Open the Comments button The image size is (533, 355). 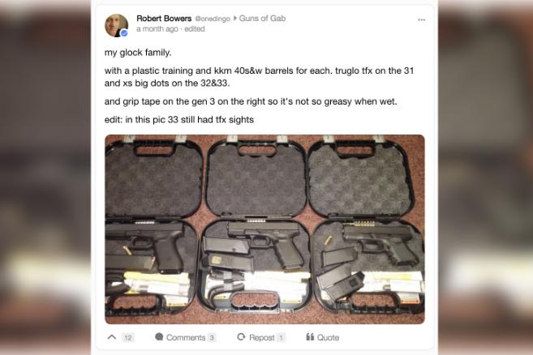pyautogui.click(x=186, y=337)
